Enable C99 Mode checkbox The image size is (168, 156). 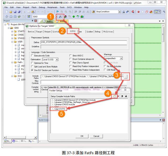(105, 70)
